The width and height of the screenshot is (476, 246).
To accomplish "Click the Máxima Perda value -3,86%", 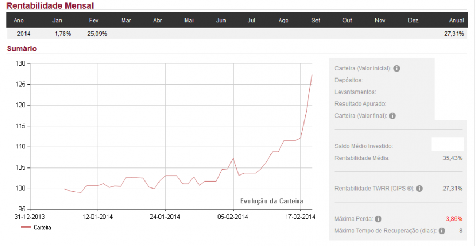I will coord(453,219).
